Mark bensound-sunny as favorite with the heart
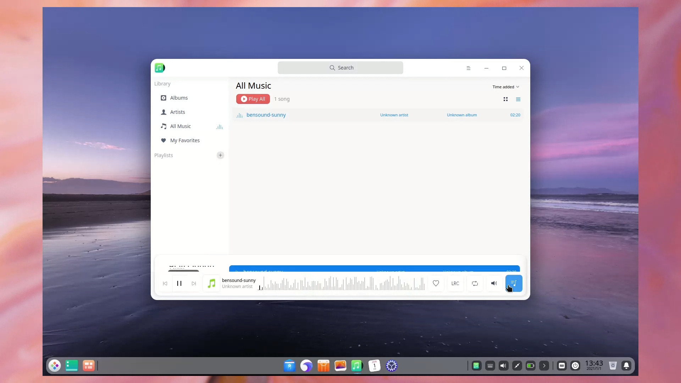Screen dimensions: 681x383 (436, 283)
